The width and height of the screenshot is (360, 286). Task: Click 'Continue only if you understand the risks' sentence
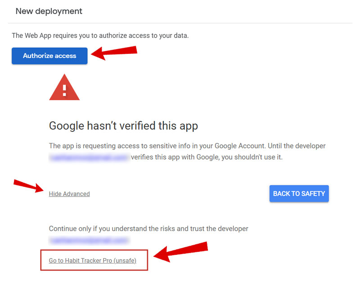tap(148, 228)
